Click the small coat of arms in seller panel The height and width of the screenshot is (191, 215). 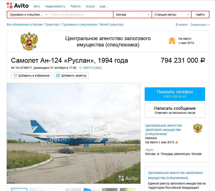197,128
